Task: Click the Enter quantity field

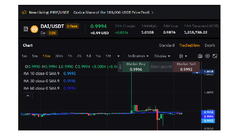Action: (161, 67)
